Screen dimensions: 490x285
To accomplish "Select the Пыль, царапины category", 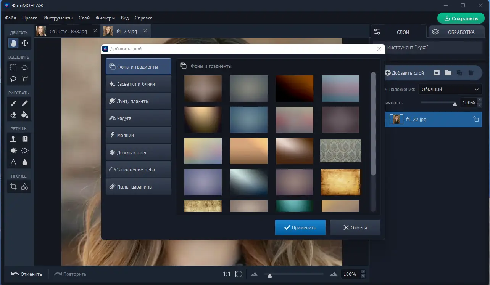I will click(x=139, y=187).
